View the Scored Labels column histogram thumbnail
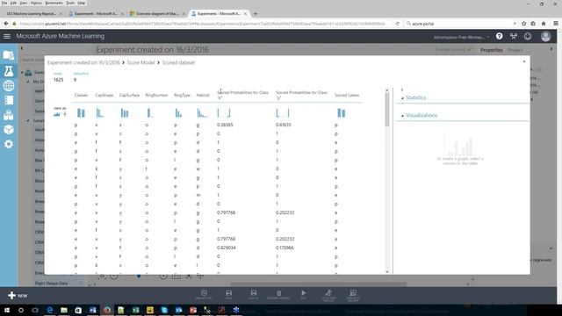The image size is (562, 316). point(342,113)
